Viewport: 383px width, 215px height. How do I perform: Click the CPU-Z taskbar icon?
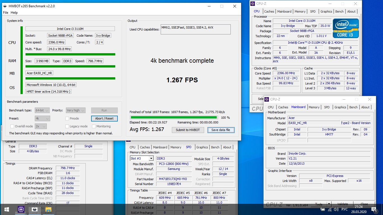click(21, 209)
